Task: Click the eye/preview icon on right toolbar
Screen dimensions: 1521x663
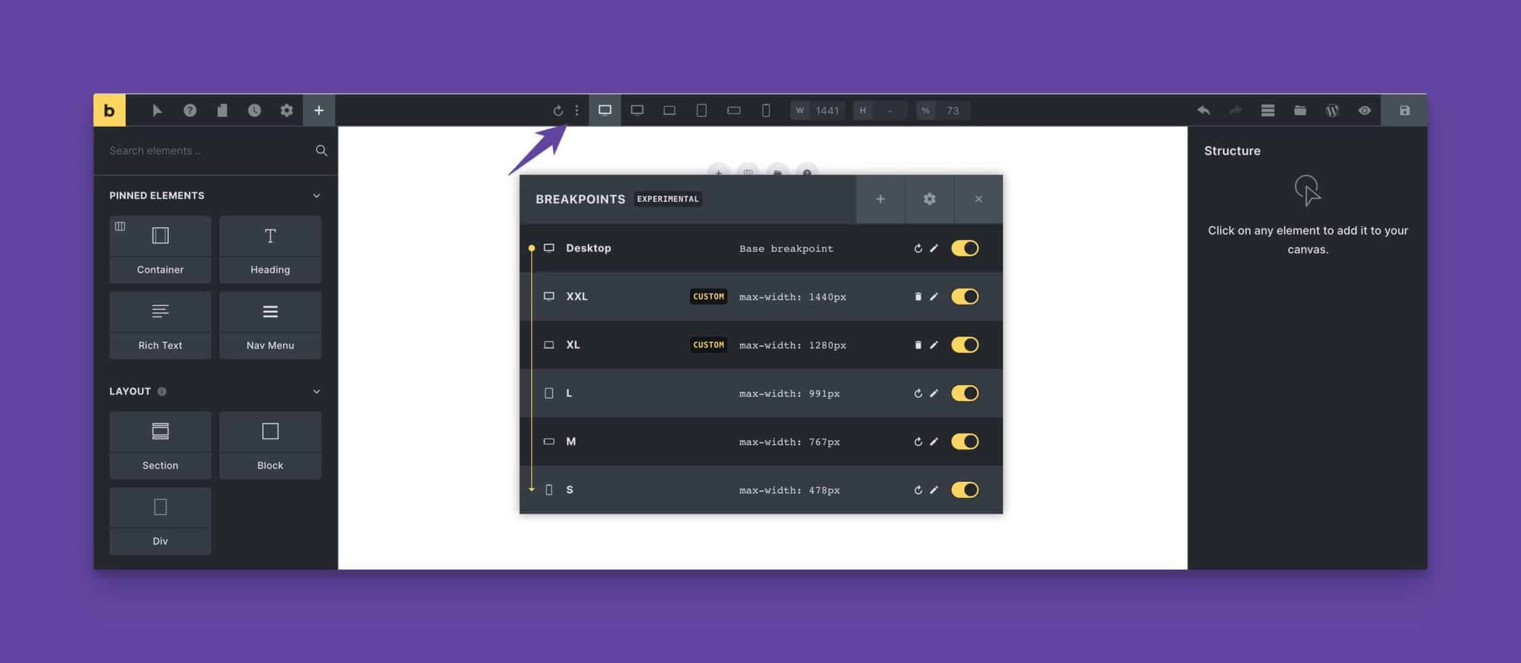Action: tap(1365, 109)
